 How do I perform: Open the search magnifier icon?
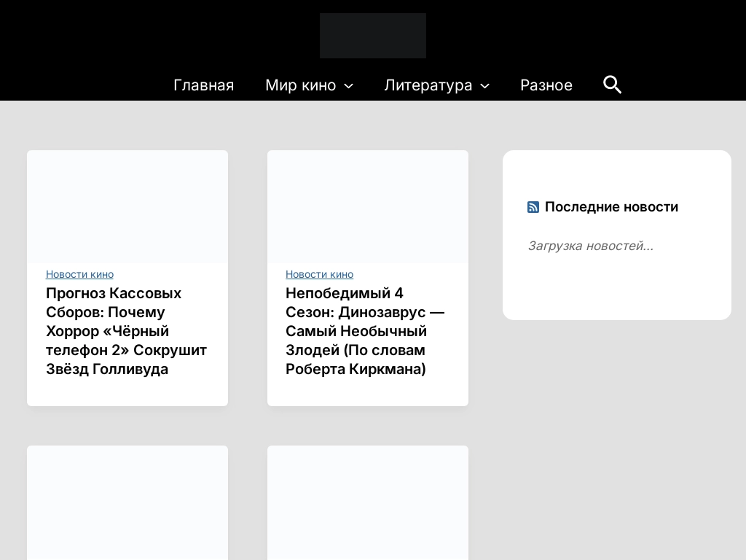(612, 85)
